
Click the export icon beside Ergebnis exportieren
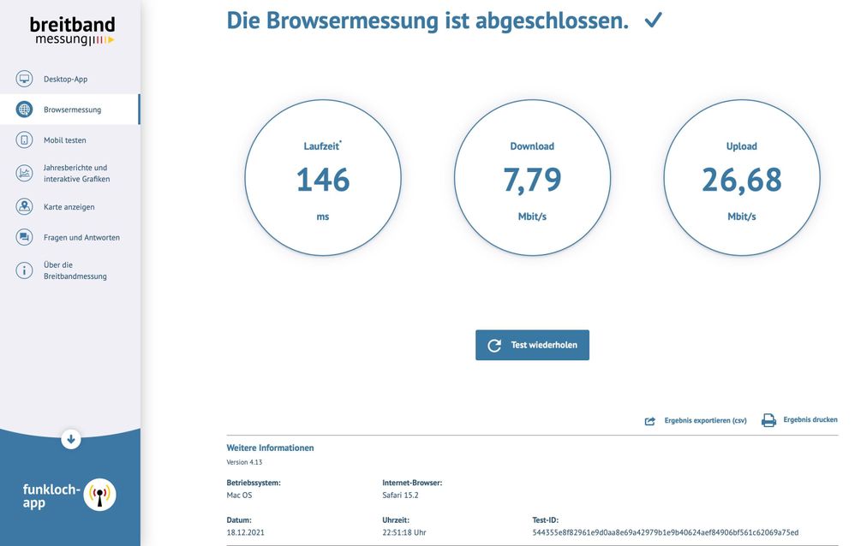click(x=649, y=420)
